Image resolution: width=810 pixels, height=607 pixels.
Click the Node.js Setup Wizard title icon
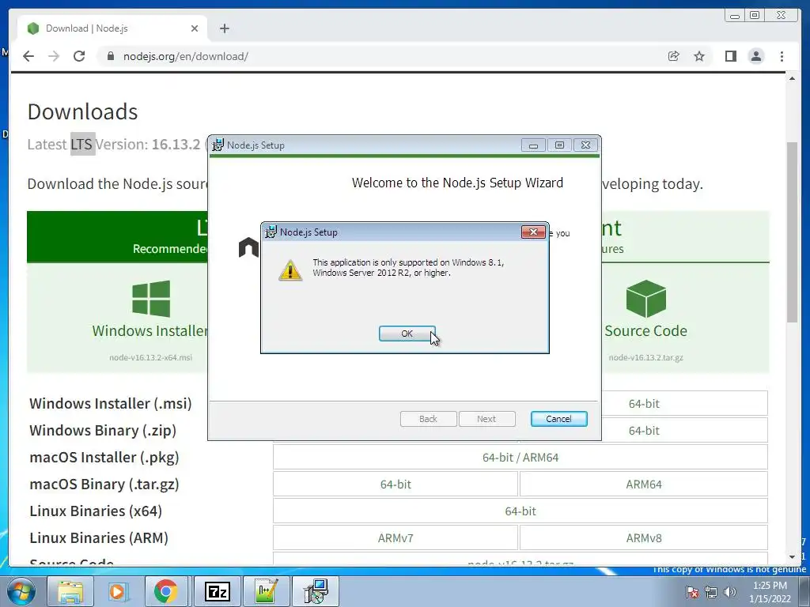pyautogui.click(x=218, y=145)
